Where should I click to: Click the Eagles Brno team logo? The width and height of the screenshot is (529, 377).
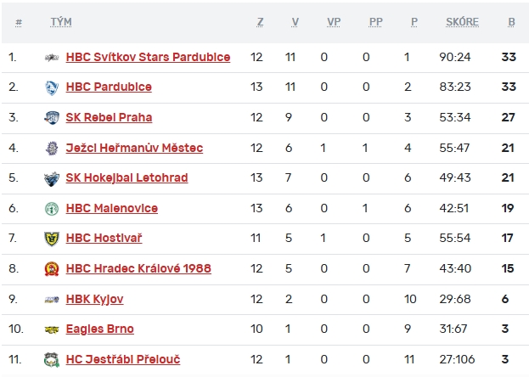pyautogui.click(x=51, y=329)
